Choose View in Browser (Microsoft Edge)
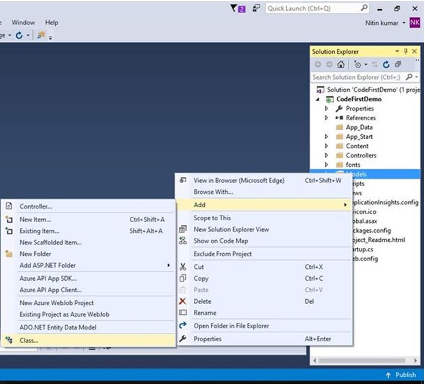The height and width of the screenshot is (385, 425). (x=264, y=180)
